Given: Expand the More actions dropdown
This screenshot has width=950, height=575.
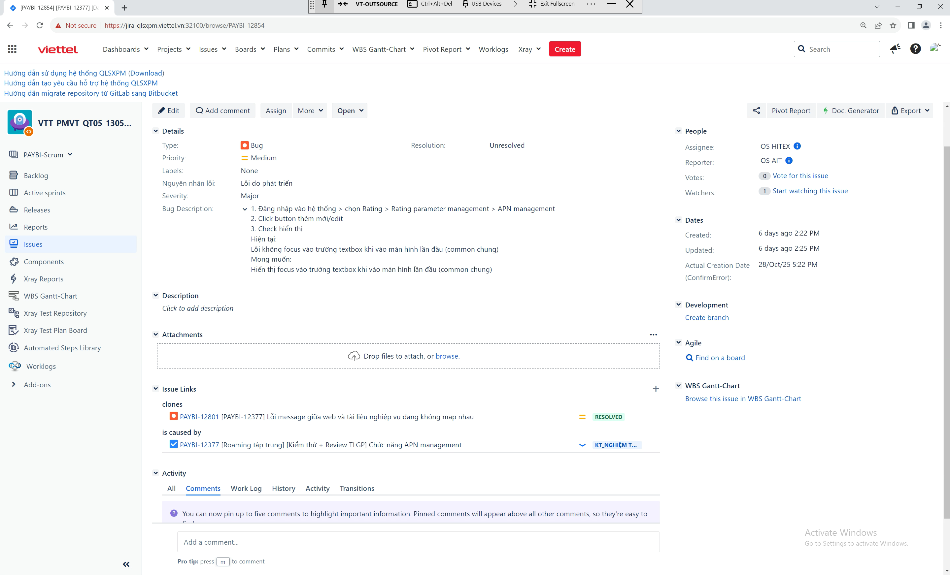Looking at the screenshot, I should click(x=310, y=111).
